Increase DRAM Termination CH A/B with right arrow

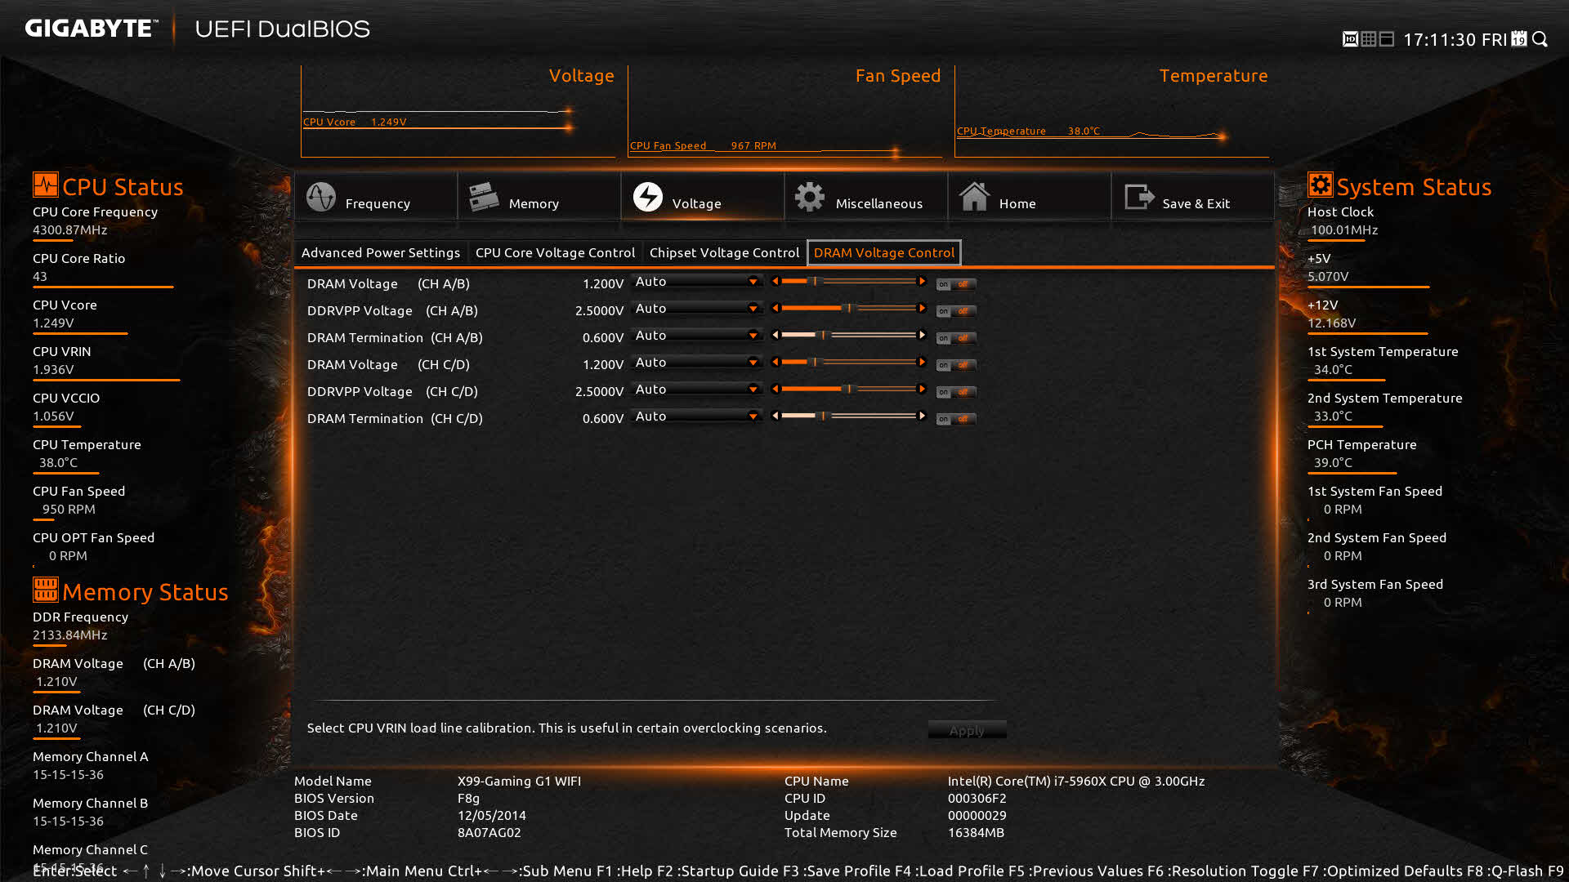pyautogui.click(x=922, y=336)
